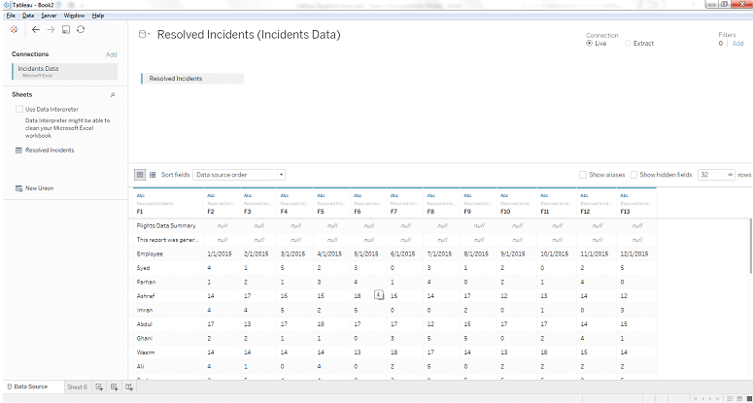Click the refresh data source icon
The image size is (753, 403).
81,31
